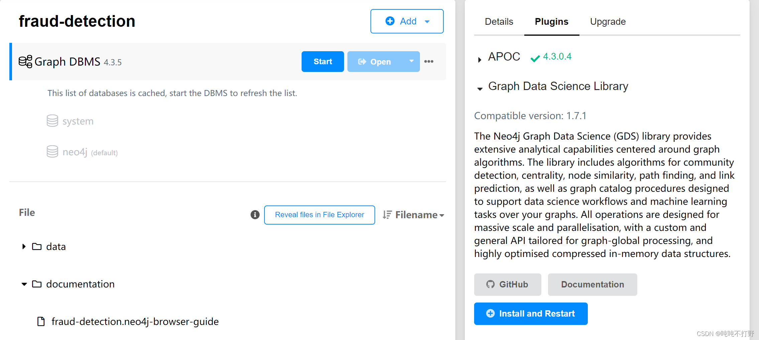Click the neo4j default database icon

52,152
